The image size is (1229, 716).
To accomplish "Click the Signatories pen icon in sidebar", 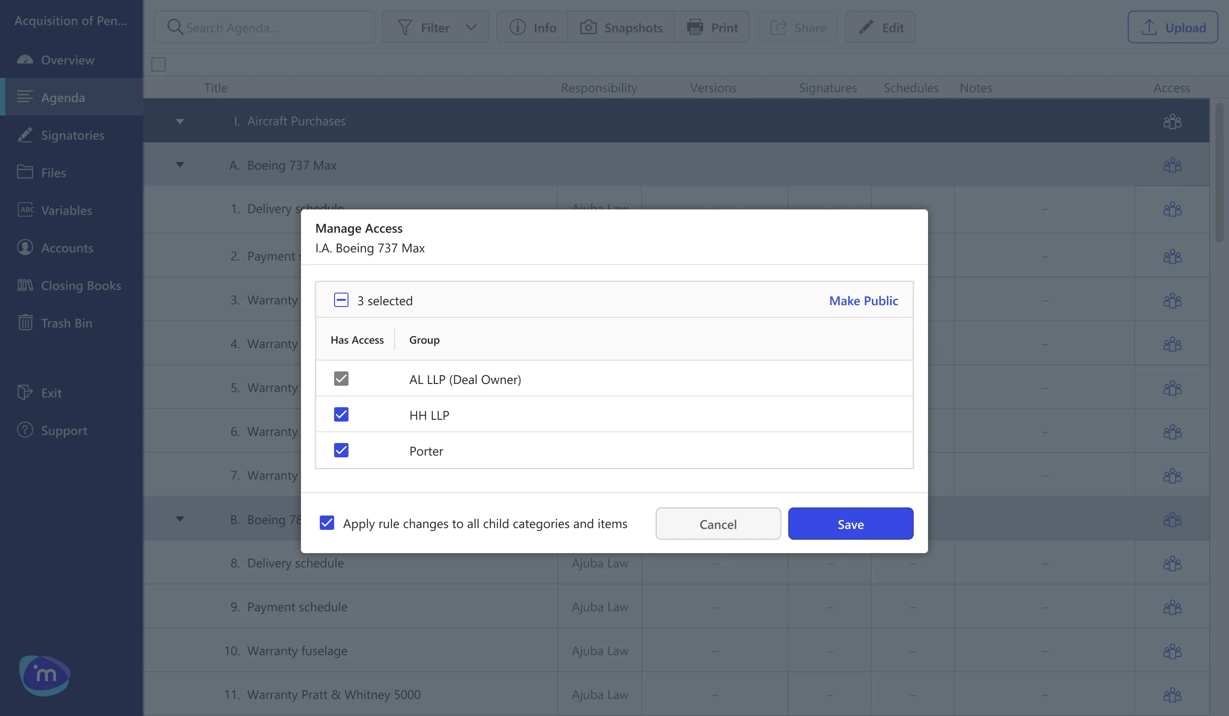I will [25, 135].
